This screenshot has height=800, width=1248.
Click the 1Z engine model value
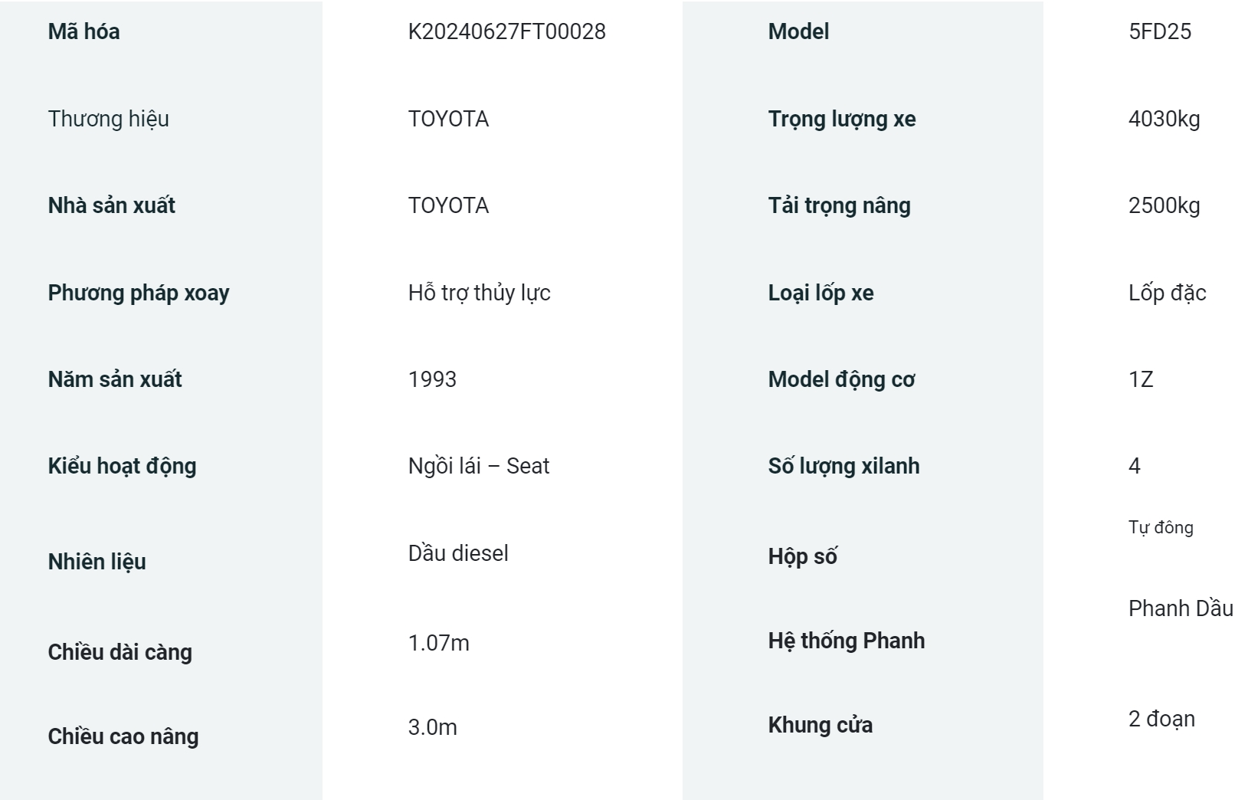point(1141,379)
